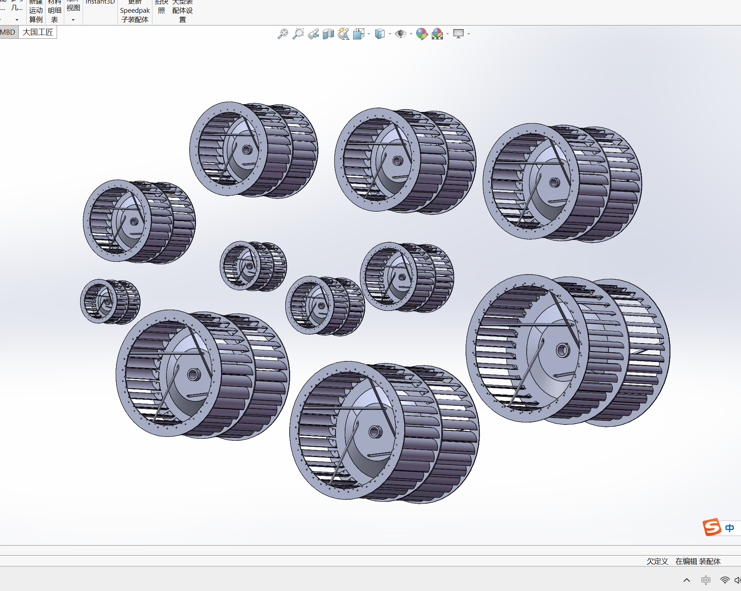Screen dimensions: 741x591
Task: Open the Wi-Fi network tray icon
Action: (725, 580)
